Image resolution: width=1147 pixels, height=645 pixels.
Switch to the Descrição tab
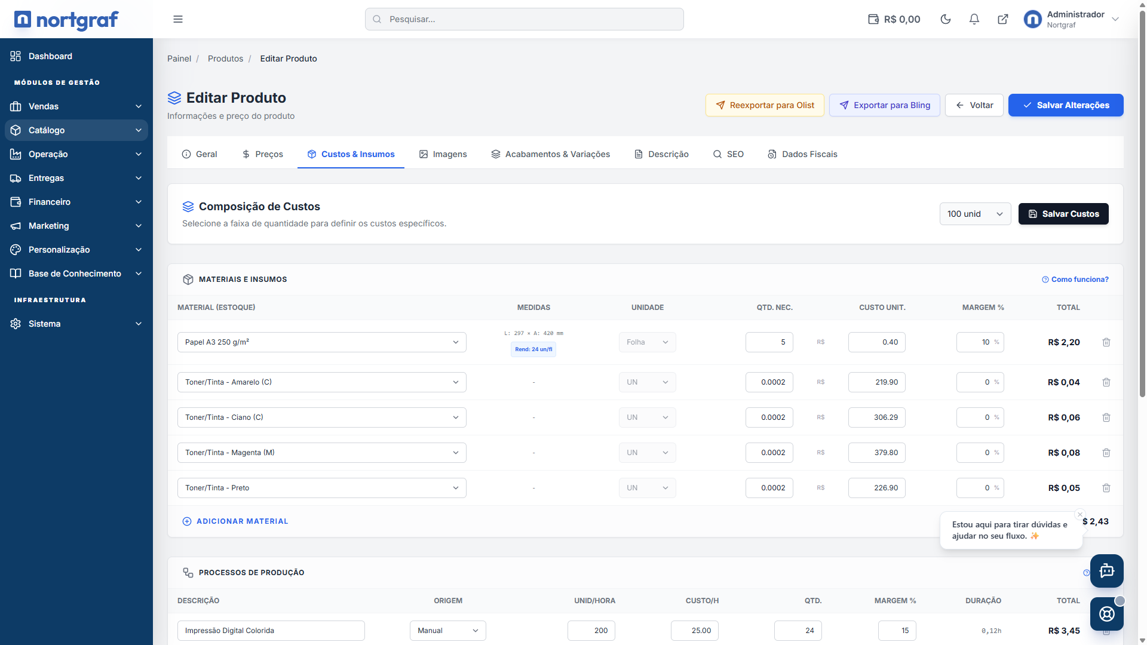[x=661, y=154]
